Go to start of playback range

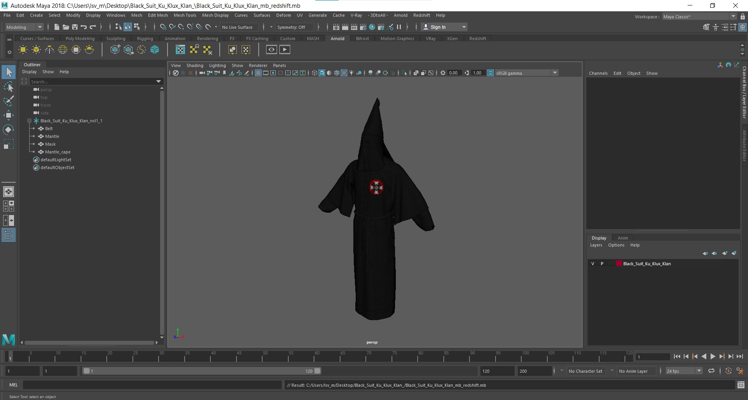677,356
